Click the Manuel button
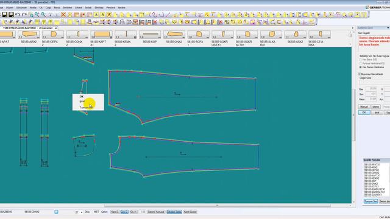This screenshot has width=390, height=219. 364,107
